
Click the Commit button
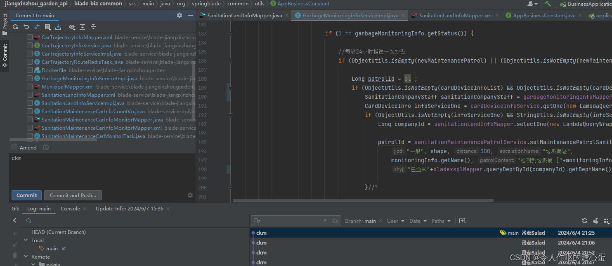[x=27, y=195]
